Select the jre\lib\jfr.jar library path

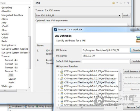89,90
